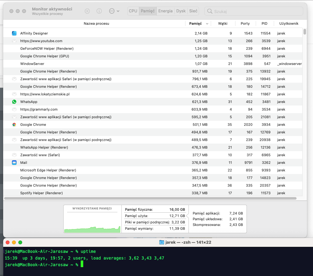The width and height of the screenshot is (313, 276).
Task: Select Chrome Helper (Renderer) row PID 20357
Action: coord(153,185)
